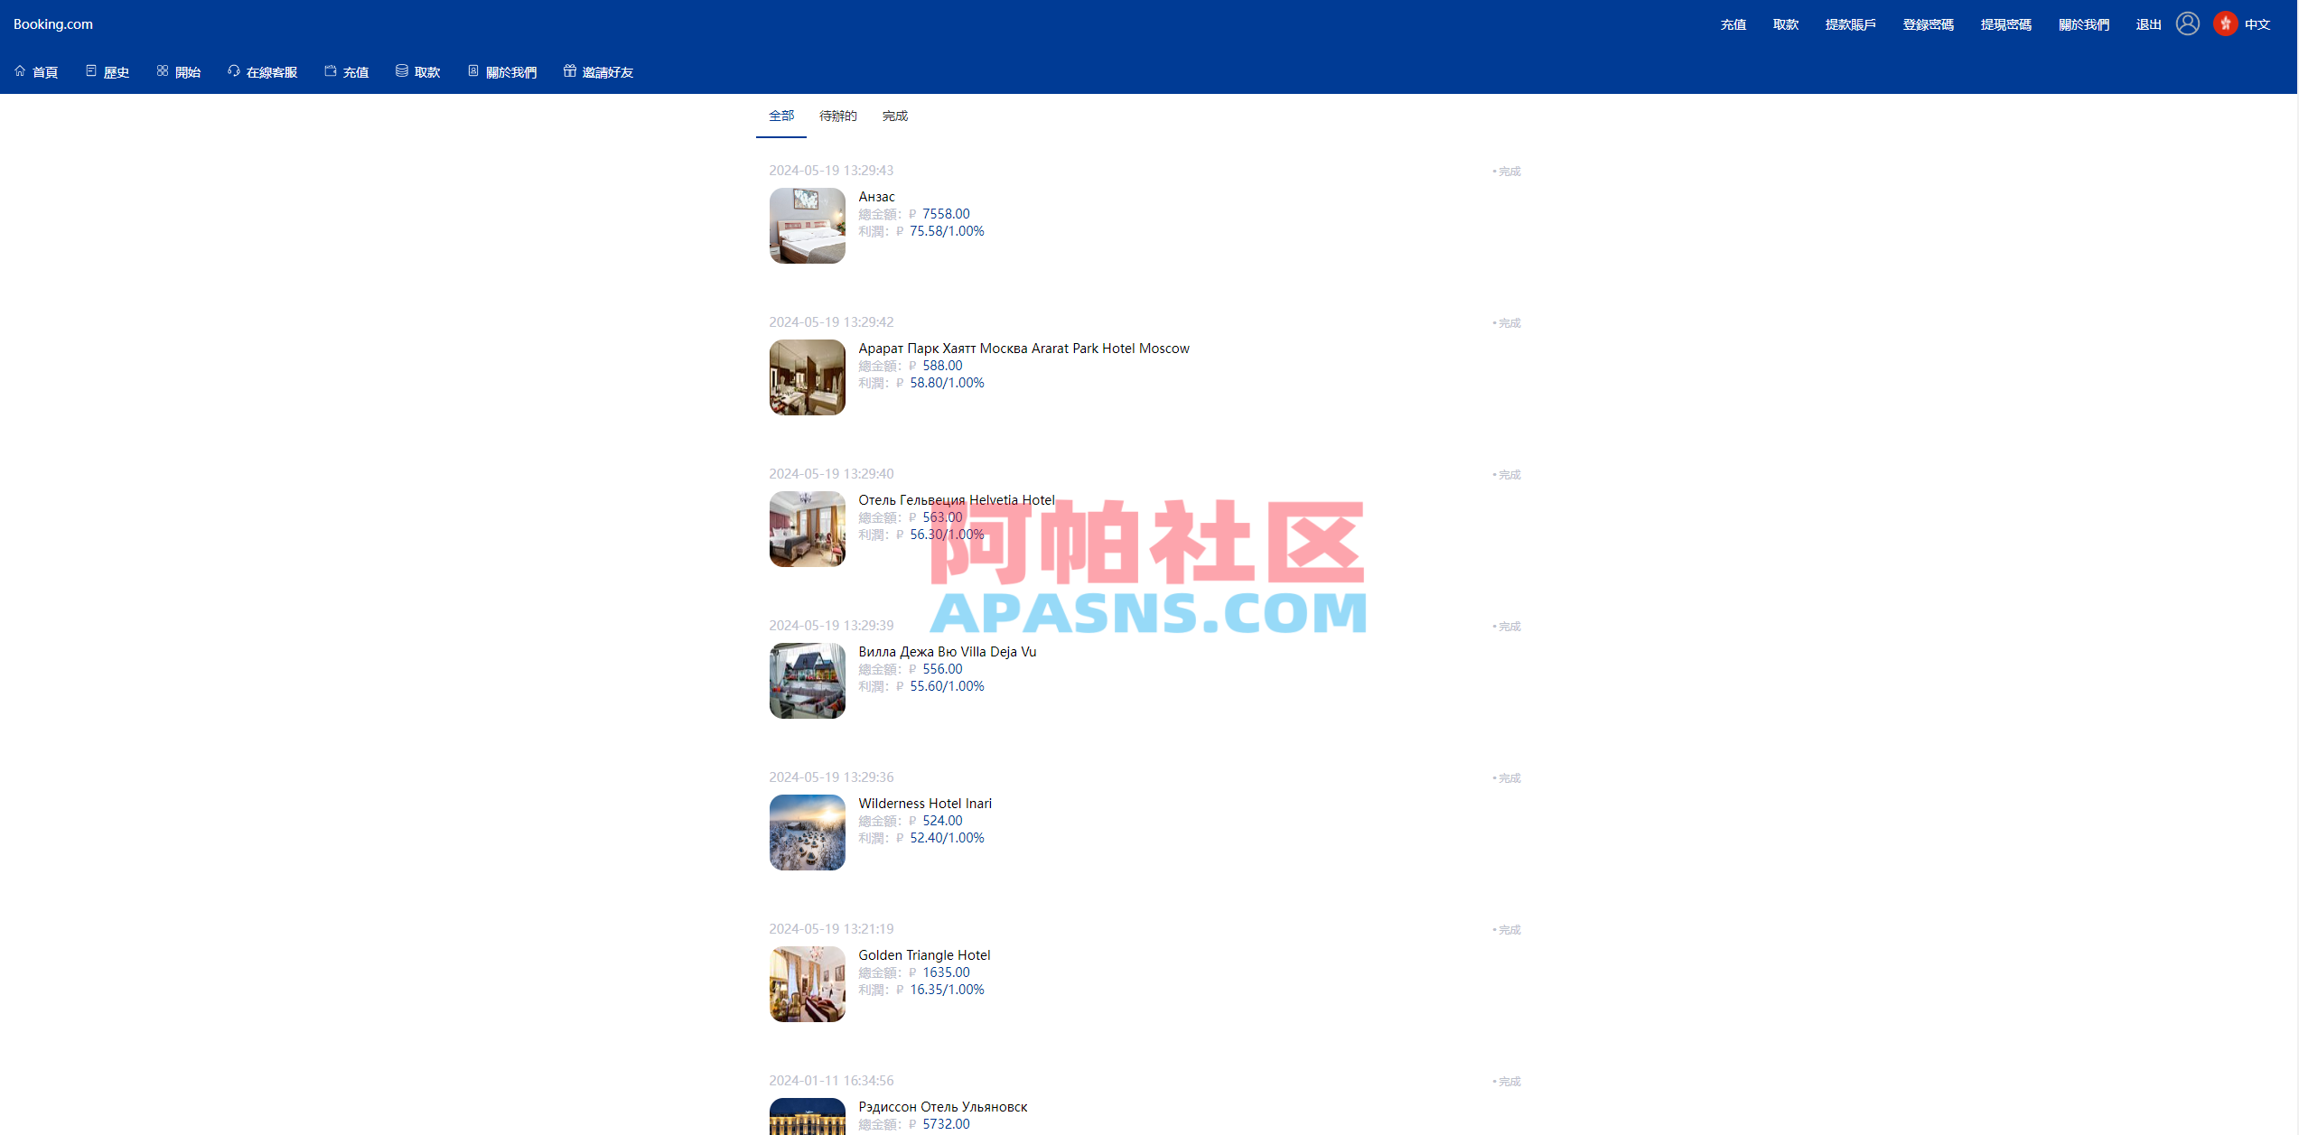Open 邀請好友 via the gift icon
Image resolution: width=2299 pixels, height=1135 pixels.
[x=569, y=70]
